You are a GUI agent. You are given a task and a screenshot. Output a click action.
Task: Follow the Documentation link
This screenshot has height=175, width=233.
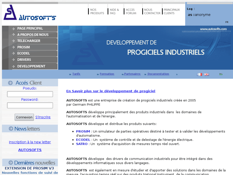pos(158,74)
